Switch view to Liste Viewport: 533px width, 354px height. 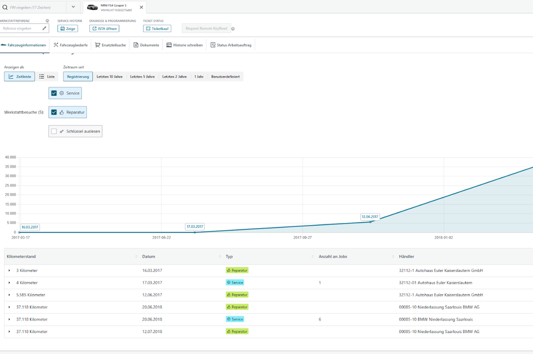pyautogui.click(x=47, y=76)
